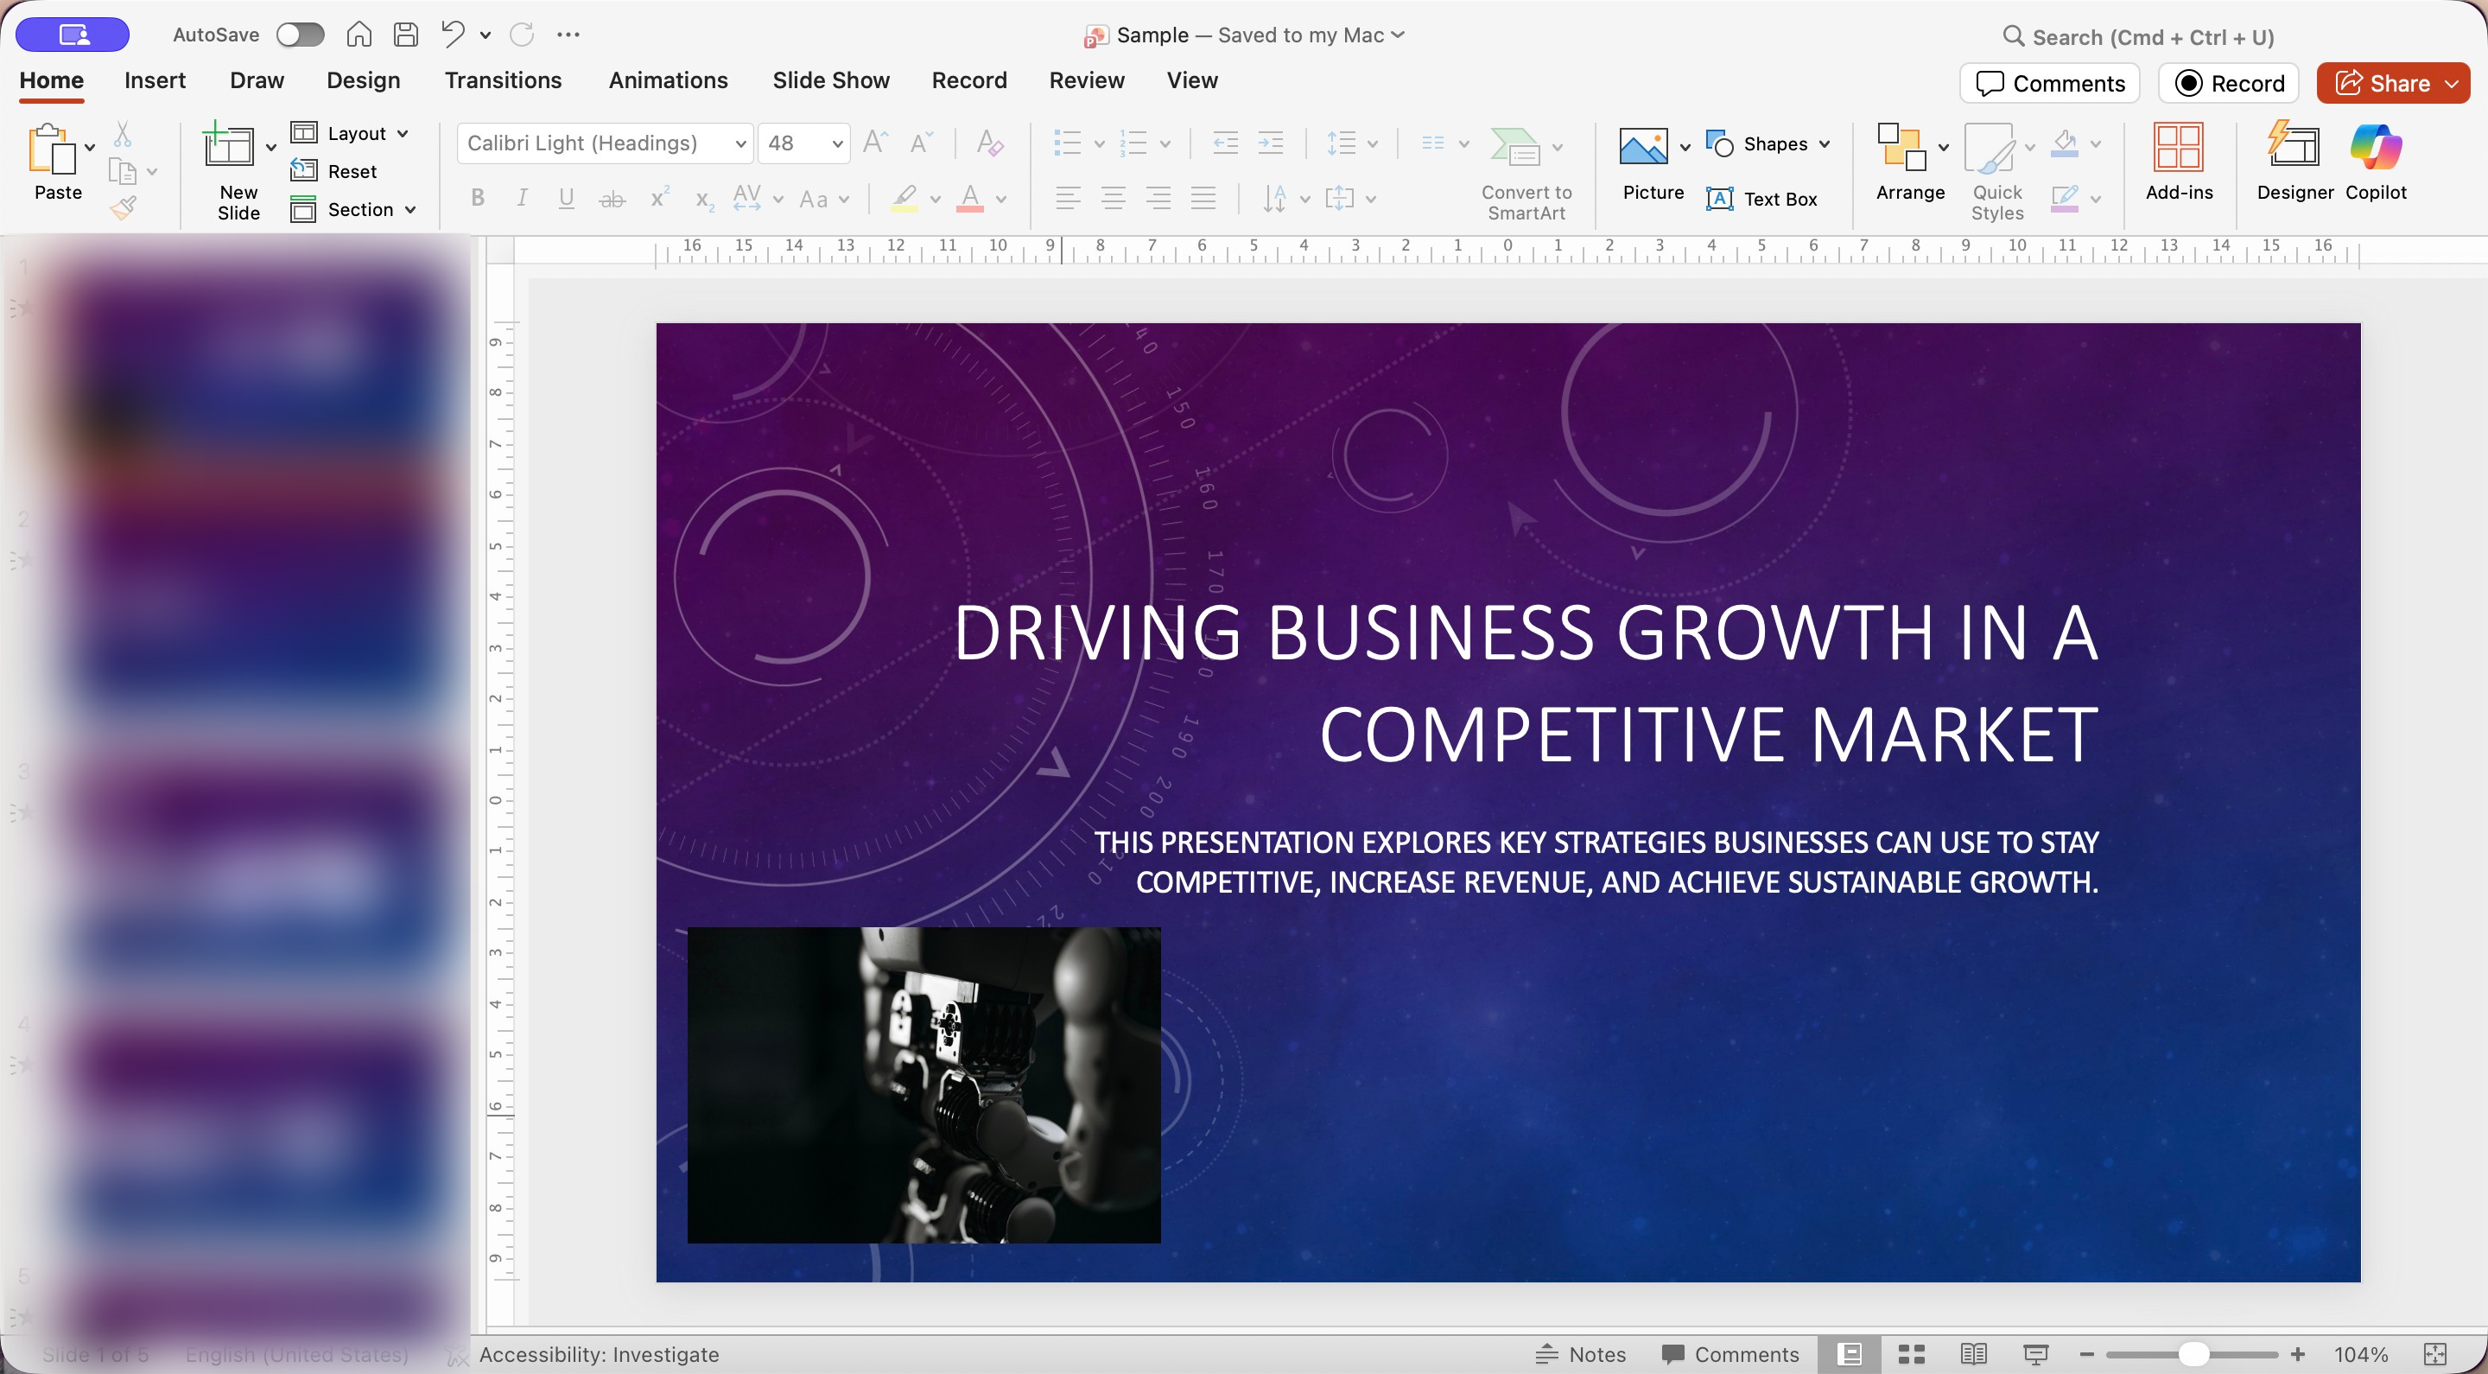Click the Add-ins icon
This screenshot has width=2488, height=1374.
pyautogui.click(x=2178, y=148)
